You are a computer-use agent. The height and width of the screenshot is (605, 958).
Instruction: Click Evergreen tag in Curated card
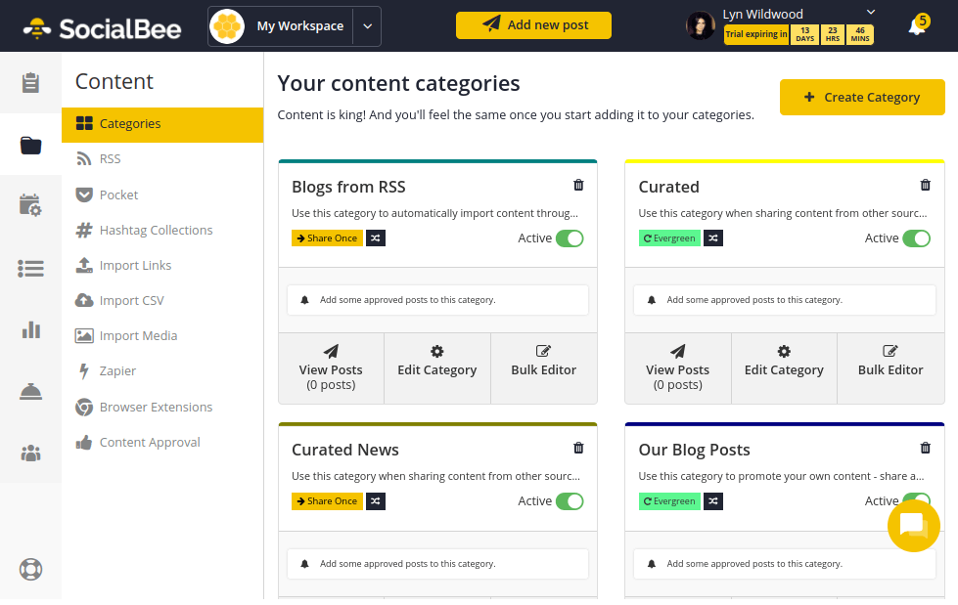(669, 238)
